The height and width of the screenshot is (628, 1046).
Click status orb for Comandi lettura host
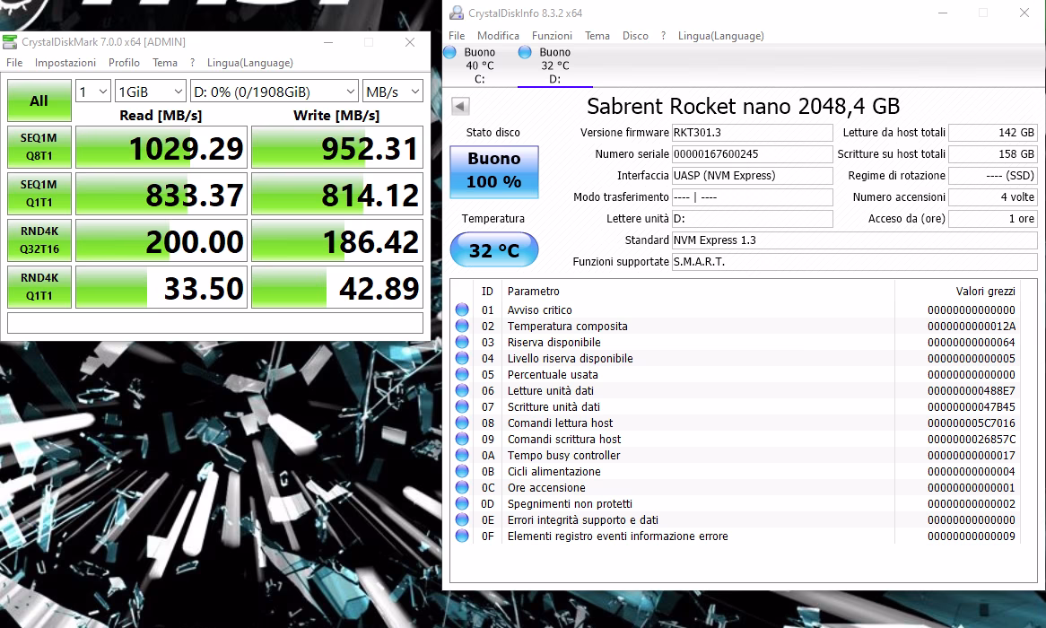[462, 423]
